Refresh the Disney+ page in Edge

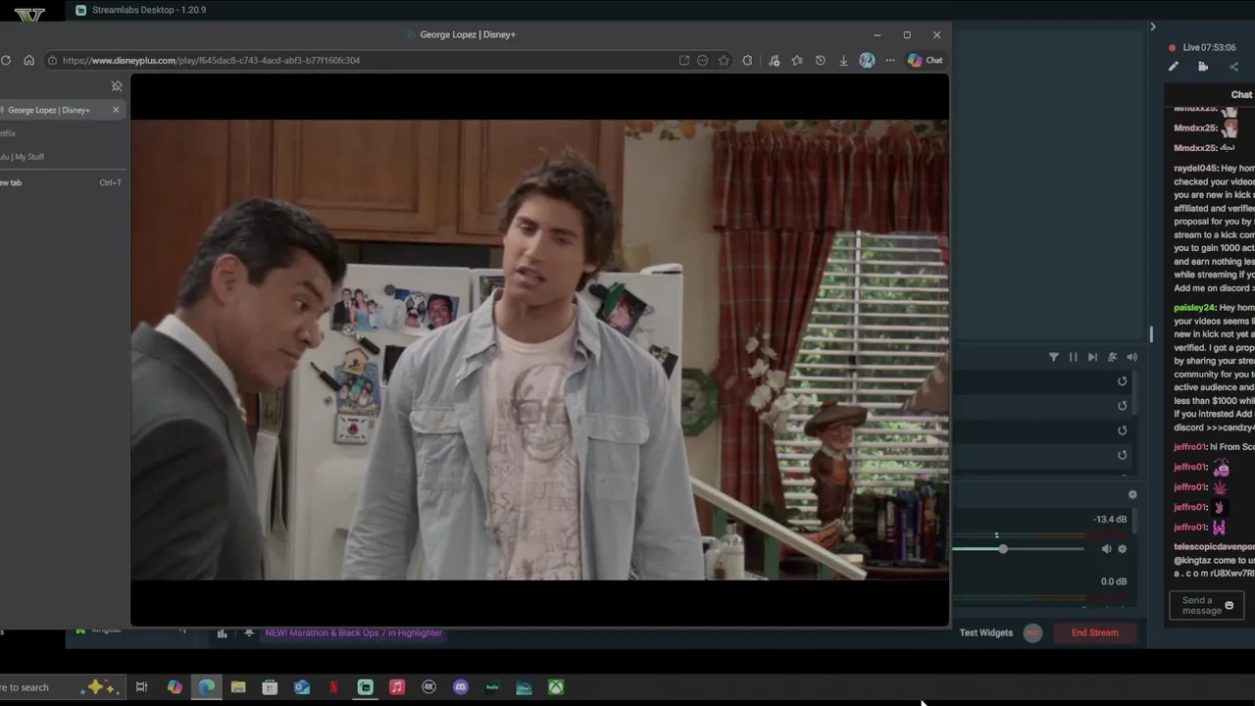tap(6, 60)
